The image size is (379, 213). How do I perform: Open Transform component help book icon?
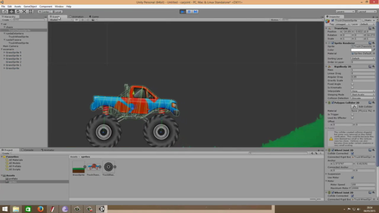pyautogui.click(x=370, y=28)
